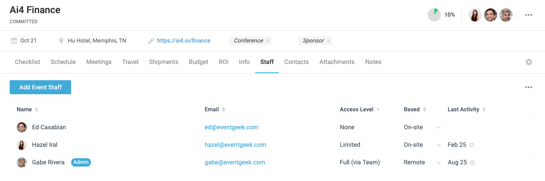Open the staff list ellipsis menu

point(529,87)
